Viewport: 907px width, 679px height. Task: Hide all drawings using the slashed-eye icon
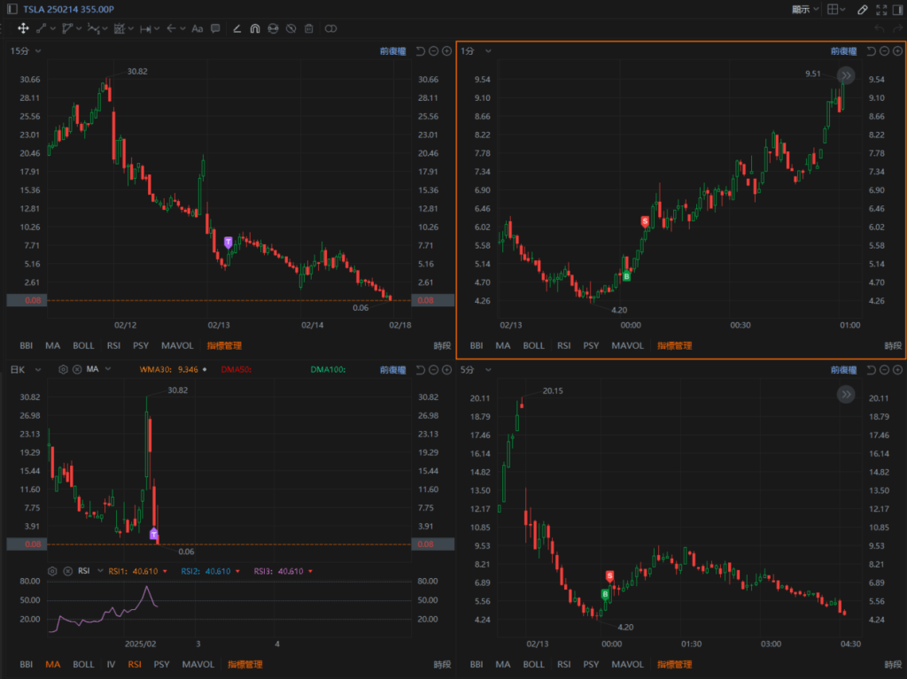(x=291, y=28)
